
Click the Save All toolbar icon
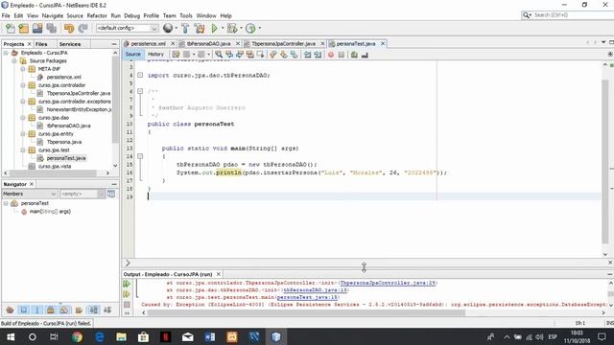click(51, 28)
